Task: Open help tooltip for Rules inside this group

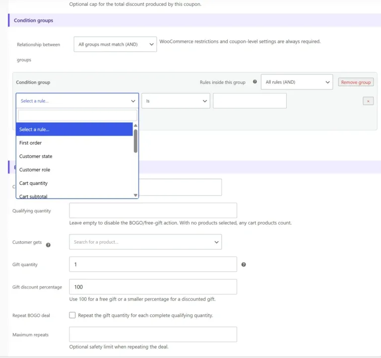Action: [x=254, y=82]
